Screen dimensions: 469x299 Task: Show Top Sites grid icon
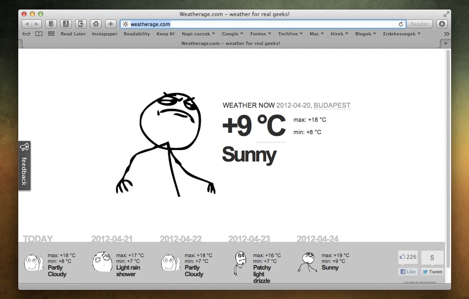click(51, 34)
